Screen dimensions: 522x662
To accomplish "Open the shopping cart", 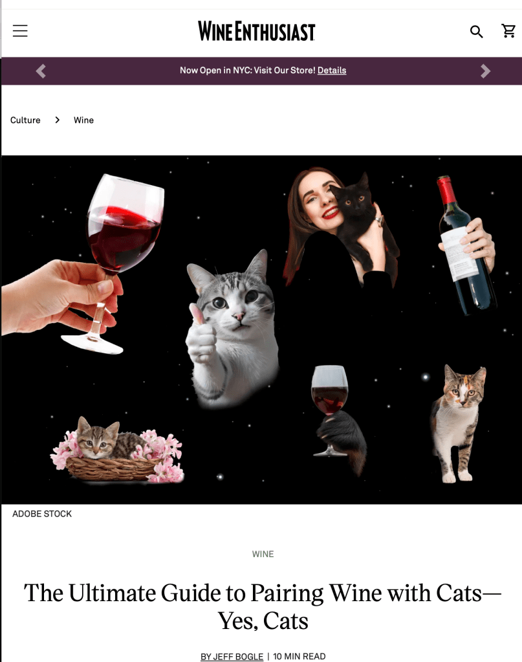I will coord(508,31).
